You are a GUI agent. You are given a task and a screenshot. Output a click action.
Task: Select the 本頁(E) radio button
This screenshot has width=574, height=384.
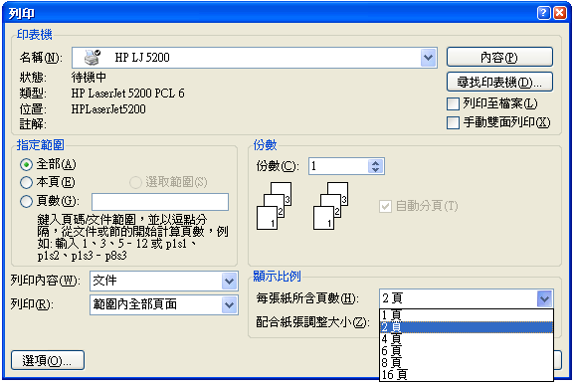tap(26, 182)
